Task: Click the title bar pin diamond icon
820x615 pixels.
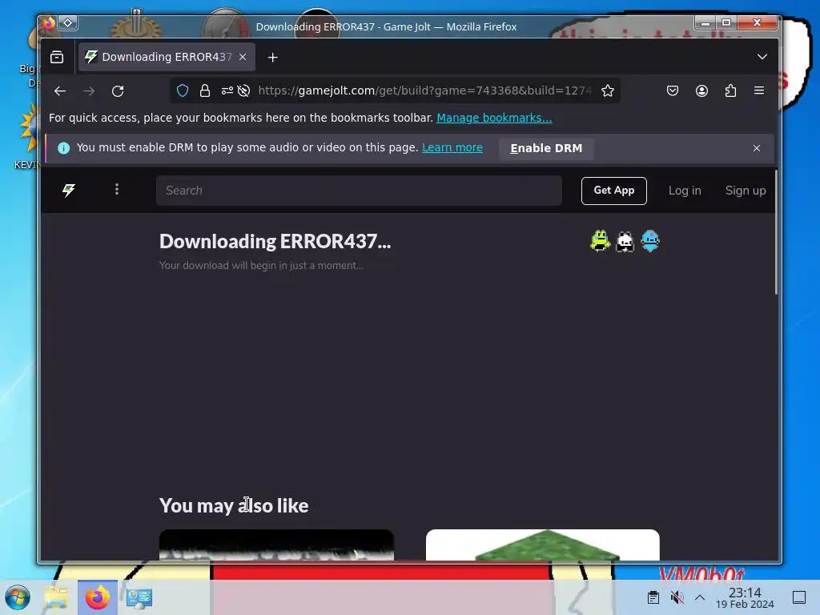Action: tap(68, 23)
